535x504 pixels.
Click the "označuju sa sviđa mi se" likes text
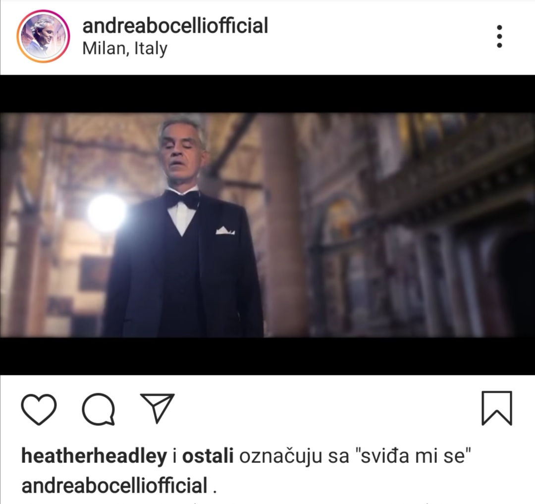pyautogui.click(x=355, y=456)
